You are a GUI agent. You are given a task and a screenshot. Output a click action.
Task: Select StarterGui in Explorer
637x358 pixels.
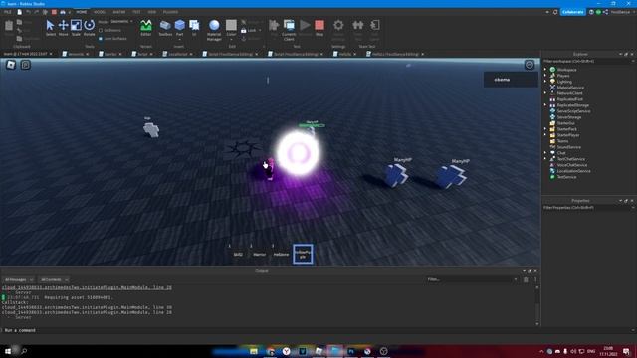(565, 123)
